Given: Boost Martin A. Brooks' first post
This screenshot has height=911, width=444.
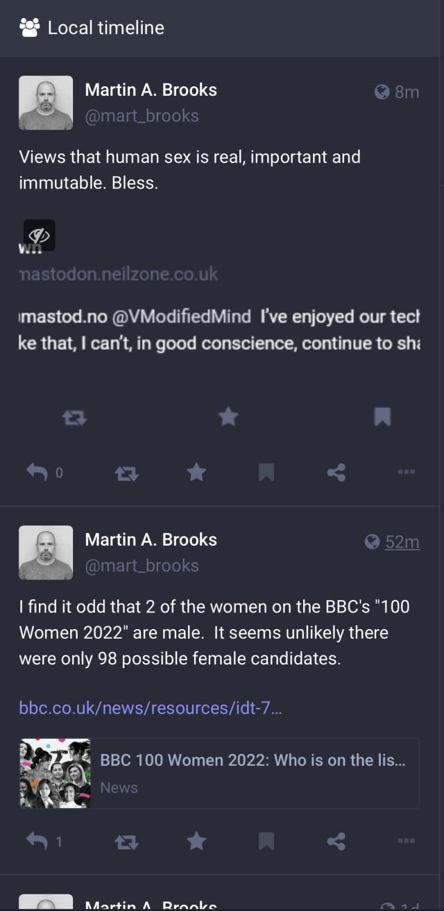Looking at the screenshot, I should (126, 472).
